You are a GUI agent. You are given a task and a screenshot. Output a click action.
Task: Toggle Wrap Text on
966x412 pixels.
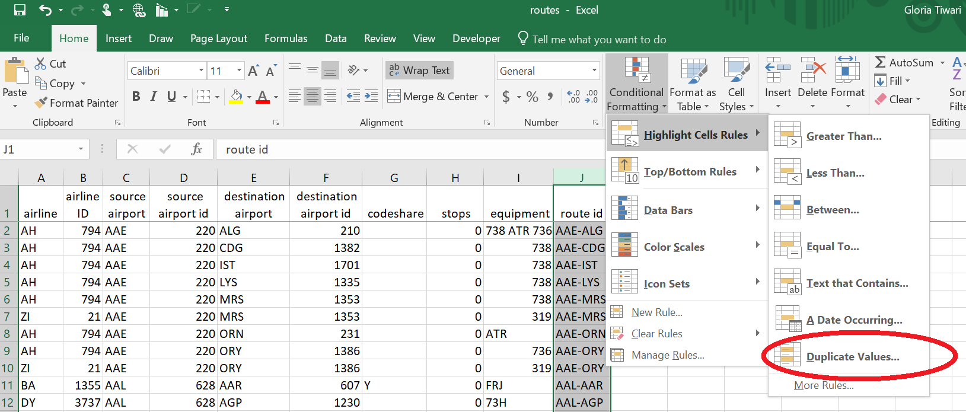pos(419,71)
